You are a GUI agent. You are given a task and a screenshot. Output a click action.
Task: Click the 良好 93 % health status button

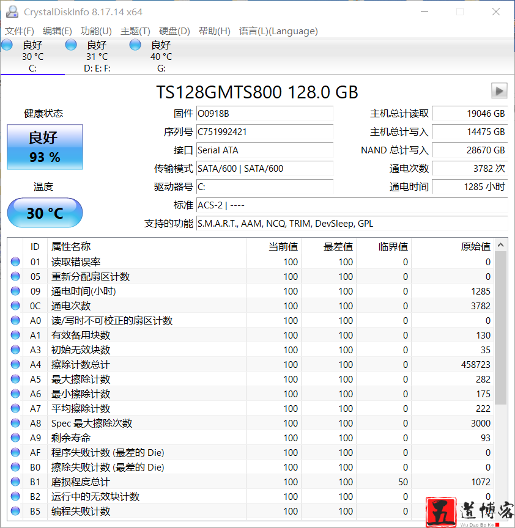[x=45, y=147]
